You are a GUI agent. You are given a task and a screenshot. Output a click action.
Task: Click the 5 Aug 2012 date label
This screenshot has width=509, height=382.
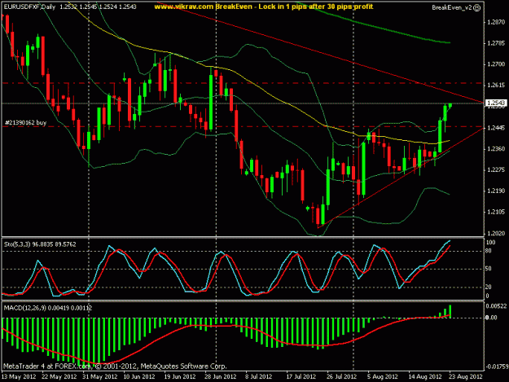[x=383, y=377]
